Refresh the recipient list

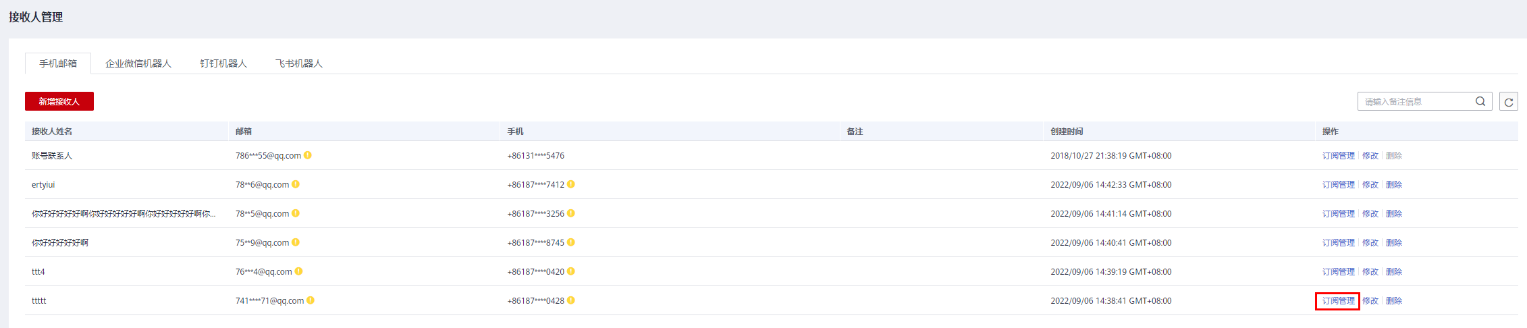click(1509, 102)
